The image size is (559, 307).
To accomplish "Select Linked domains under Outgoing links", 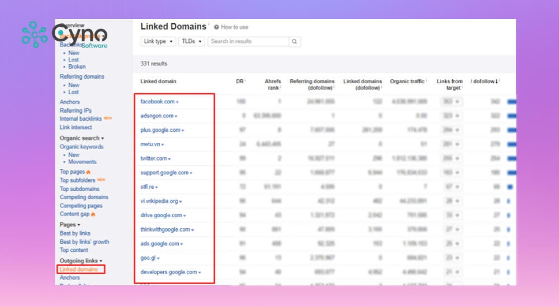I will click(78, 270).
